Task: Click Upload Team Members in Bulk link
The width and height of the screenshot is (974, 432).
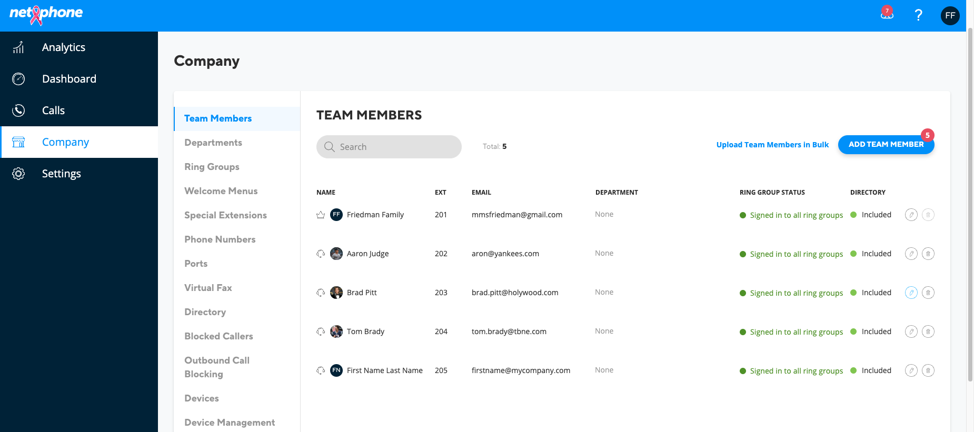Action: [772, 145]
